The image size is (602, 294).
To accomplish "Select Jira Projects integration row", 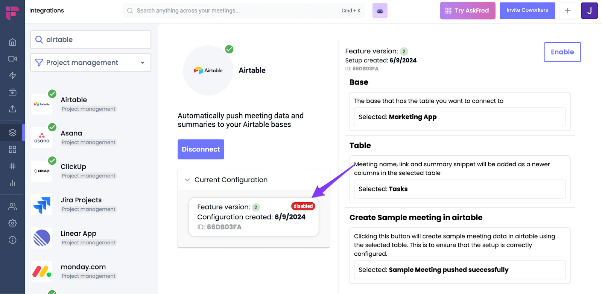I will pyautogui.click(x=91, y=205).
